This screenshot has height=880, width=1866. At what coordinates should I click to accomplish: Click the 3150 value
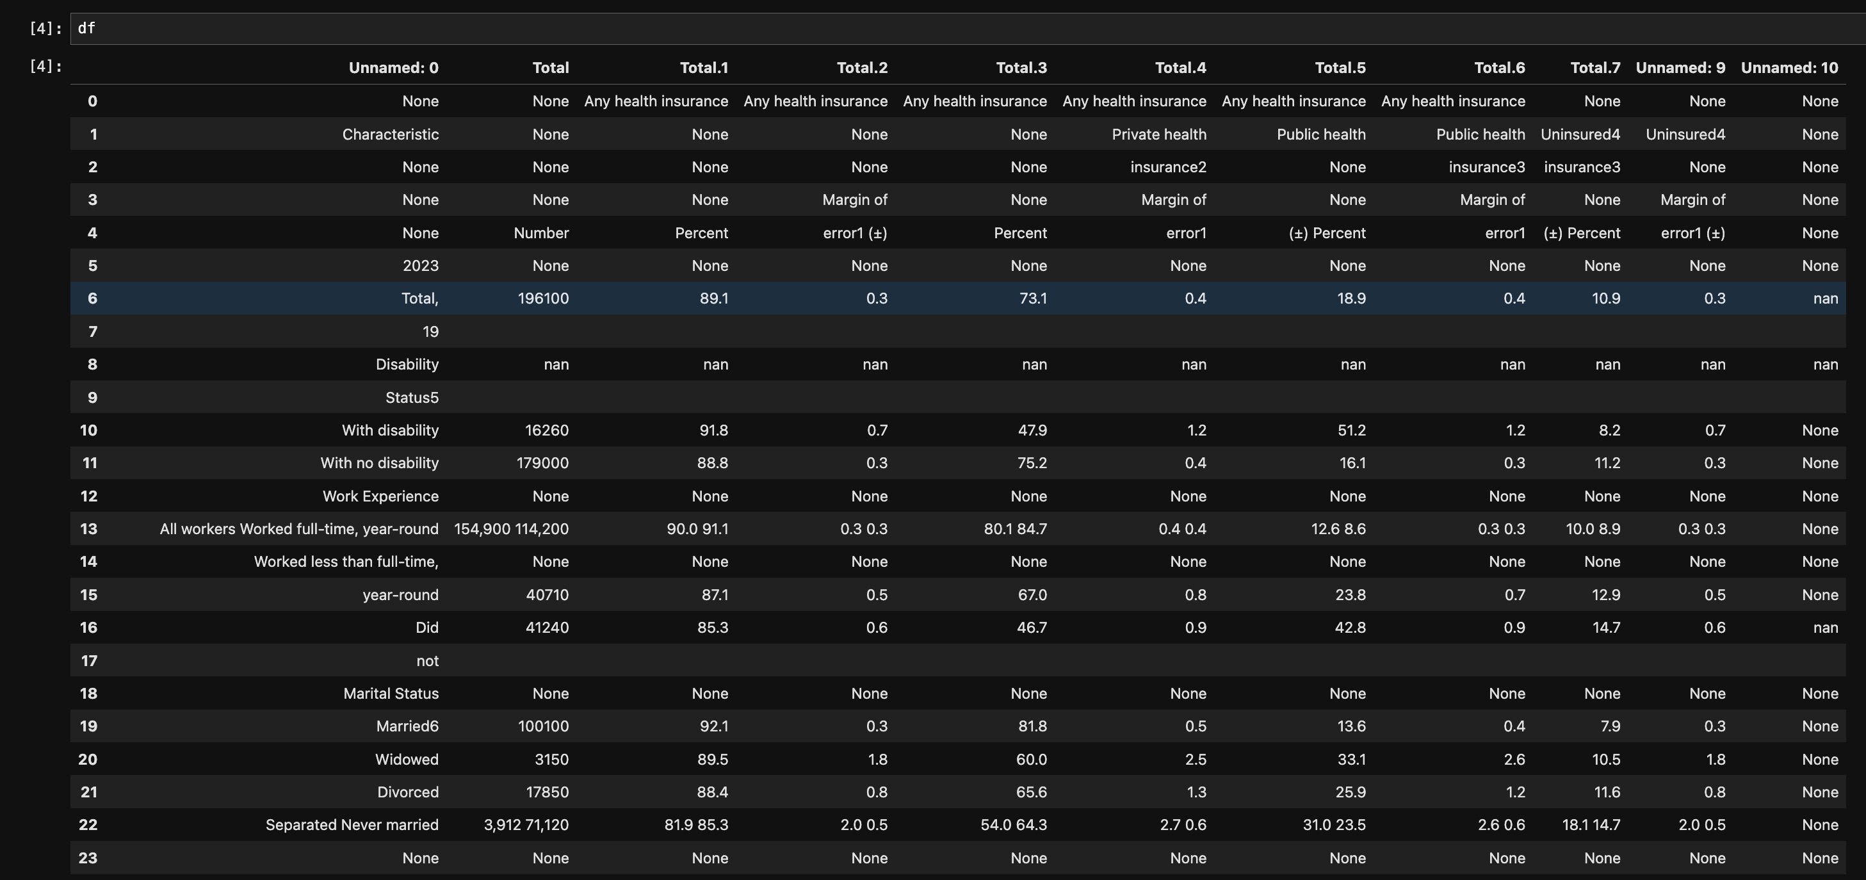[x=551, y=759]
